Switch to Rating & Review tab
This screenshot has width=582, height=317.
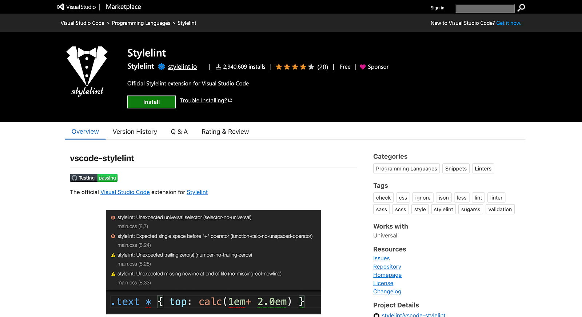225,132
